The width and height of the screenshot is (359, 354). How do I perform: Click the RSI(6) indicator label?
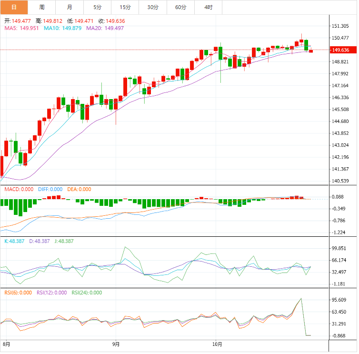18,293
